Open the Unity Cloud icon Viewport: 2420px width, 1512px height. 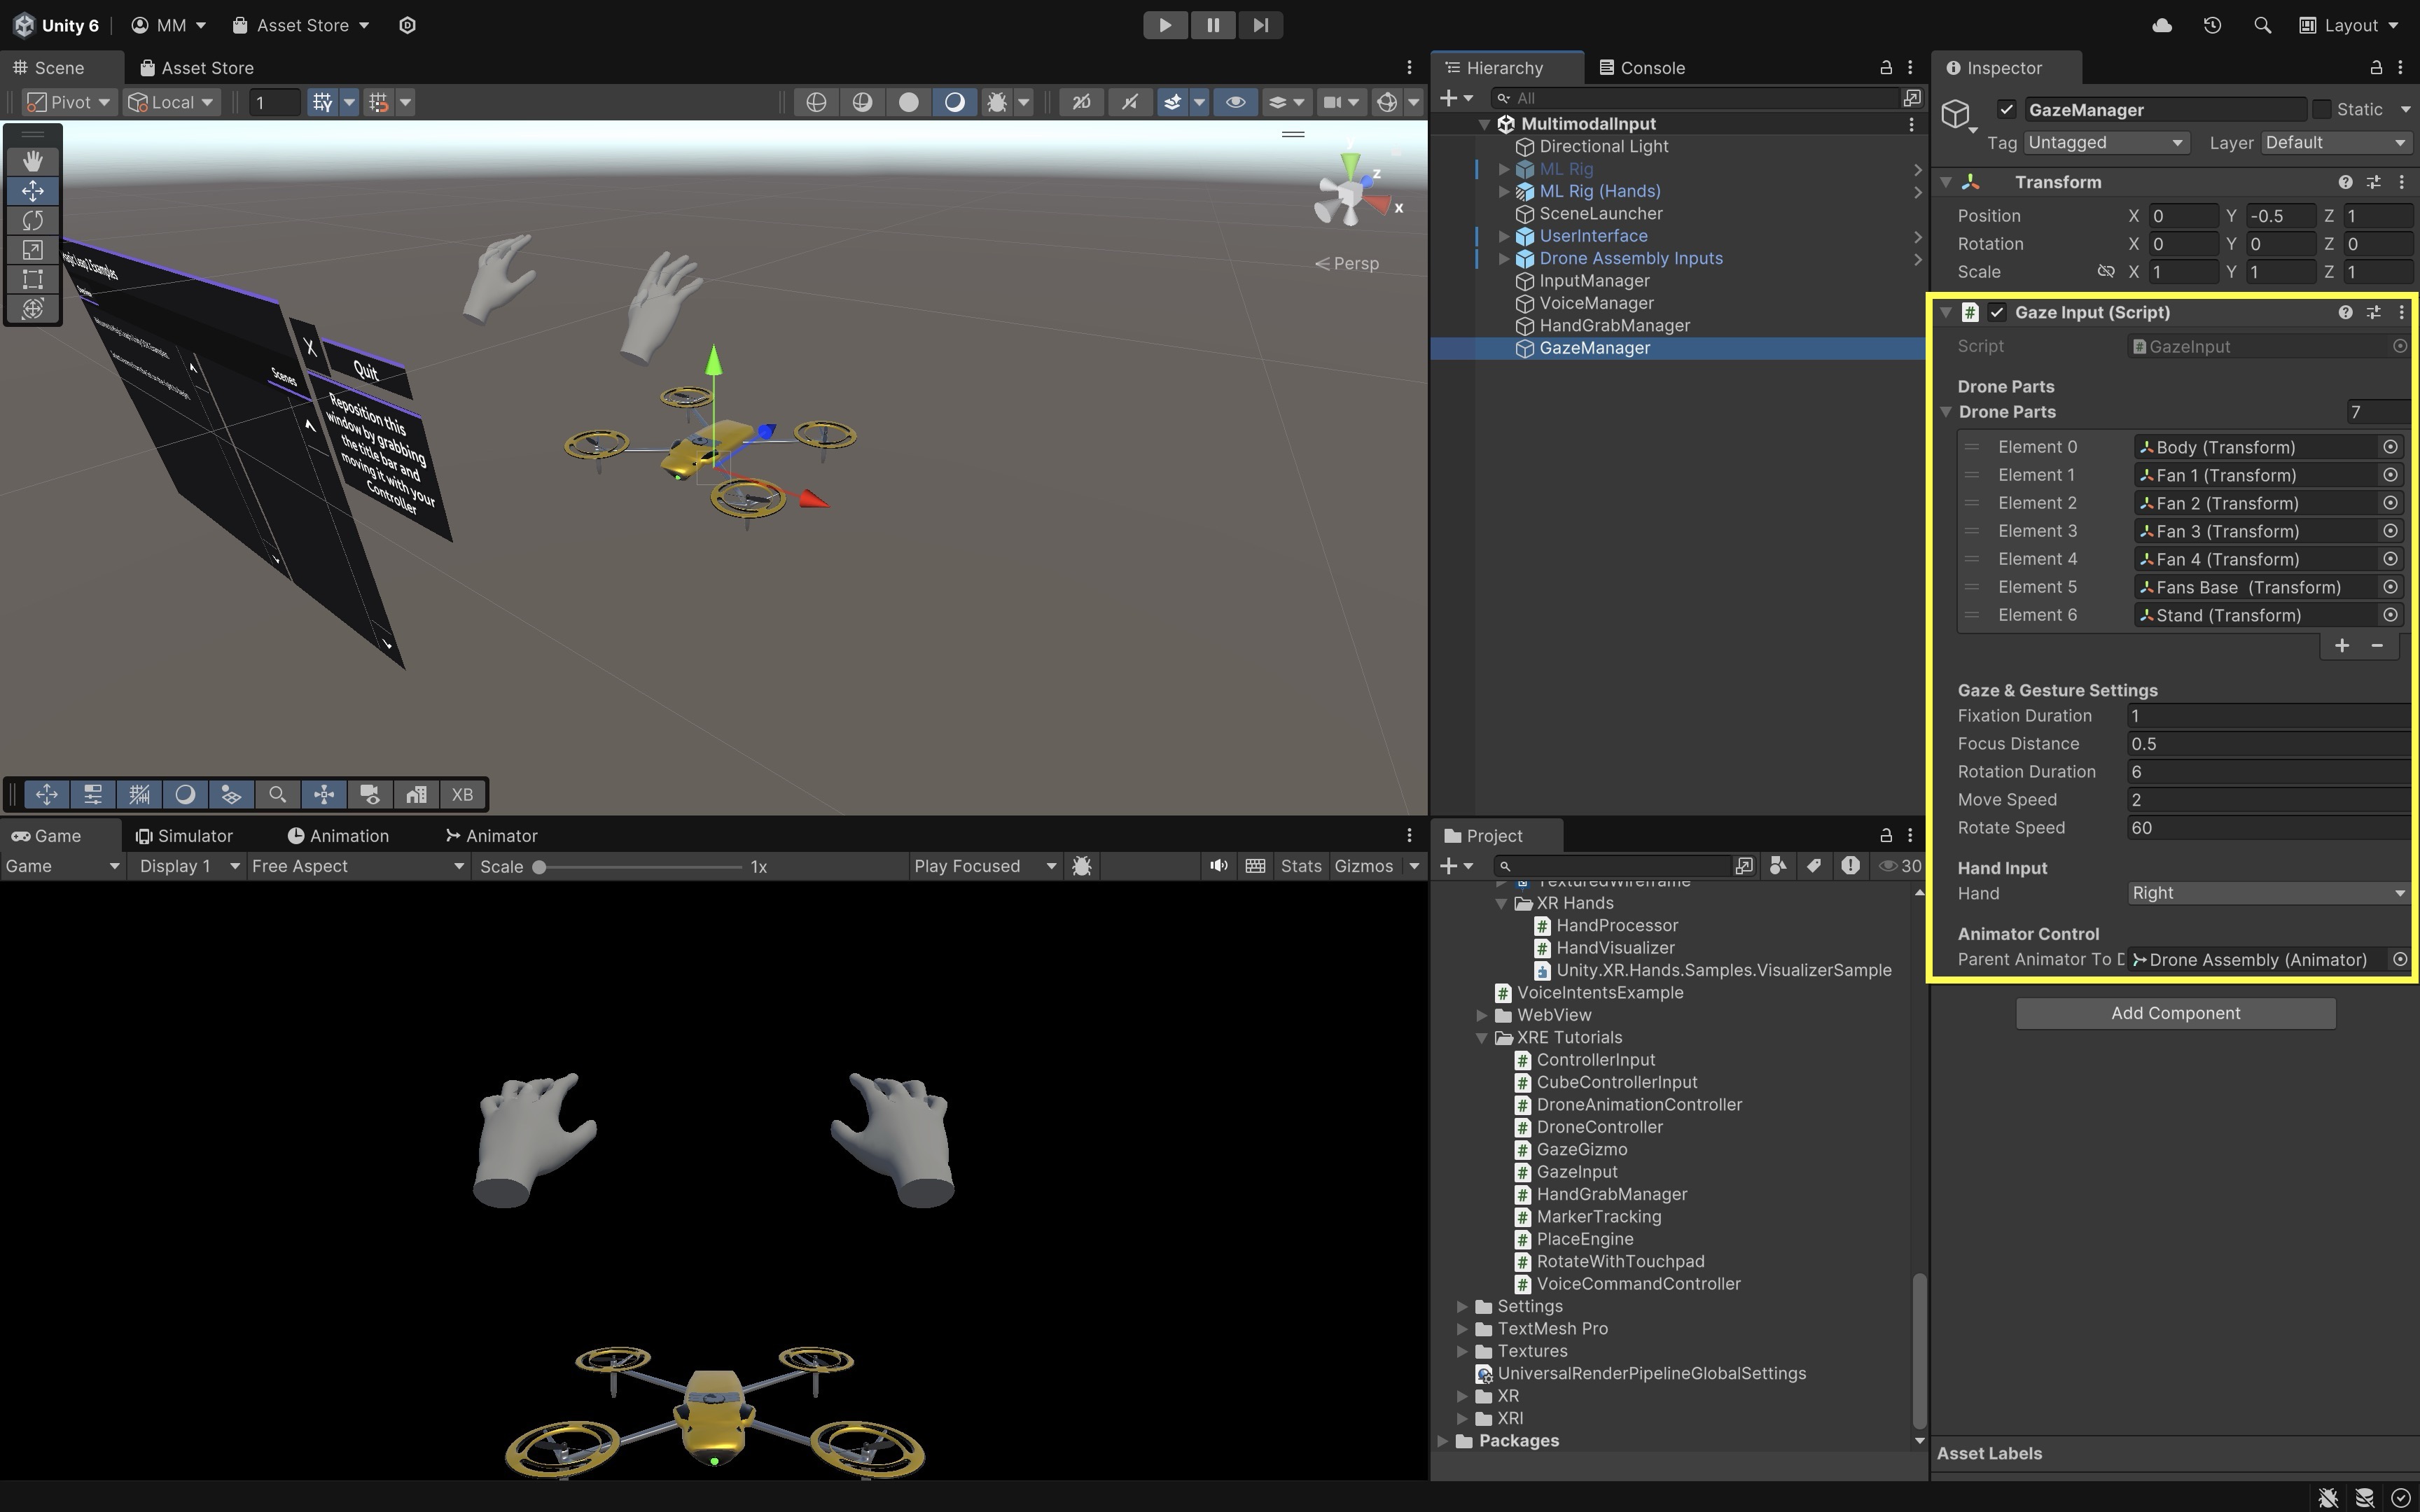click(2162, 25)
